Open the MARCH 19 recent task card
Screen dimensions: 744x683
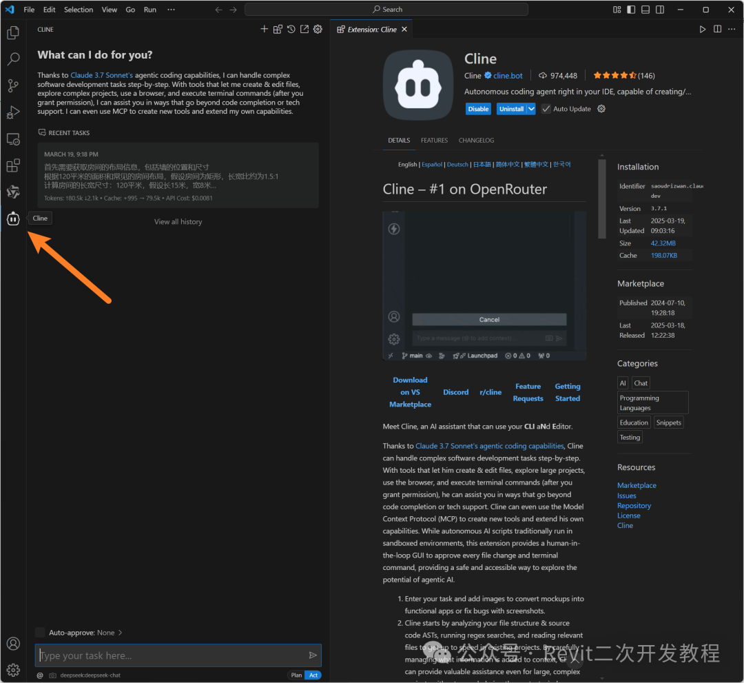click(x=178, y=175)
